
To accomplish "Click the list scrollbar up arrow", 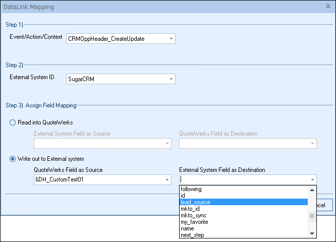I will tap(312, 190).
